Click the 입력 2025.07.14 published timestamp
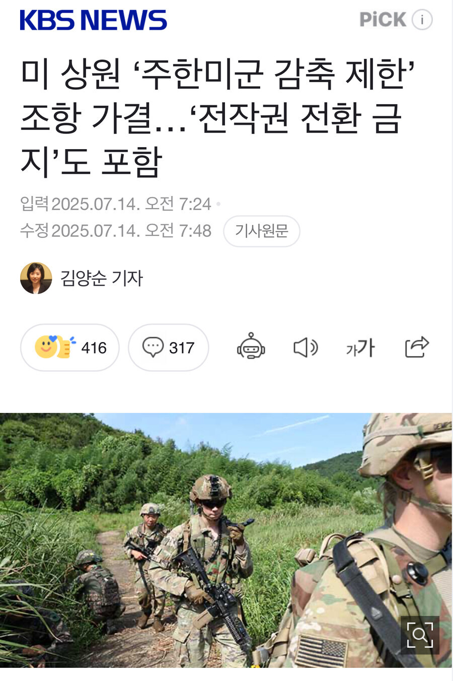Viewport: 453px width, 681px height. tap(116, 204)
